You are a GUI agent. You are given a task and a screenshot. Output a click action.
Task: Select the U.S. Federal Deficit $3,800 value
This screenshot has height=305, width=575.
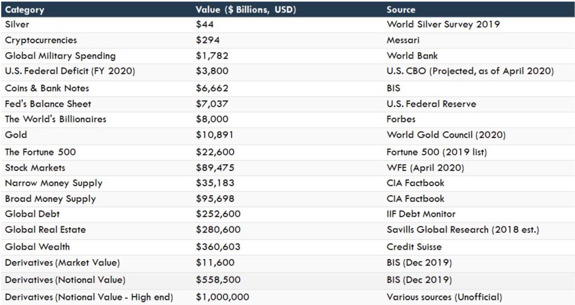coord(212,71)
